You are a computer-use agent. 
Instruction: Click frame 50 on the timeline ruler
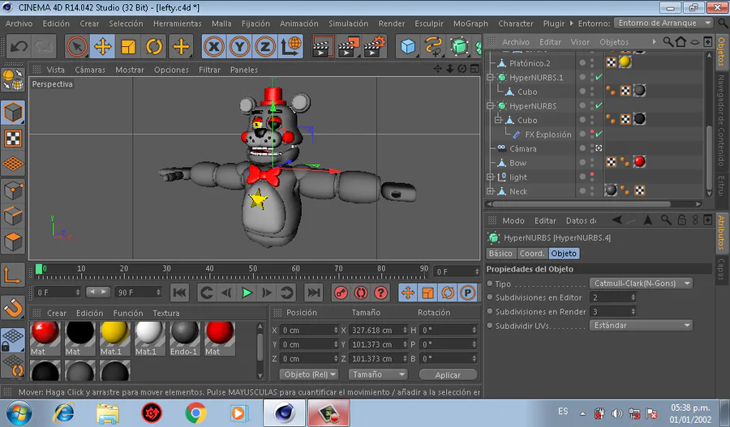point(253,270)
